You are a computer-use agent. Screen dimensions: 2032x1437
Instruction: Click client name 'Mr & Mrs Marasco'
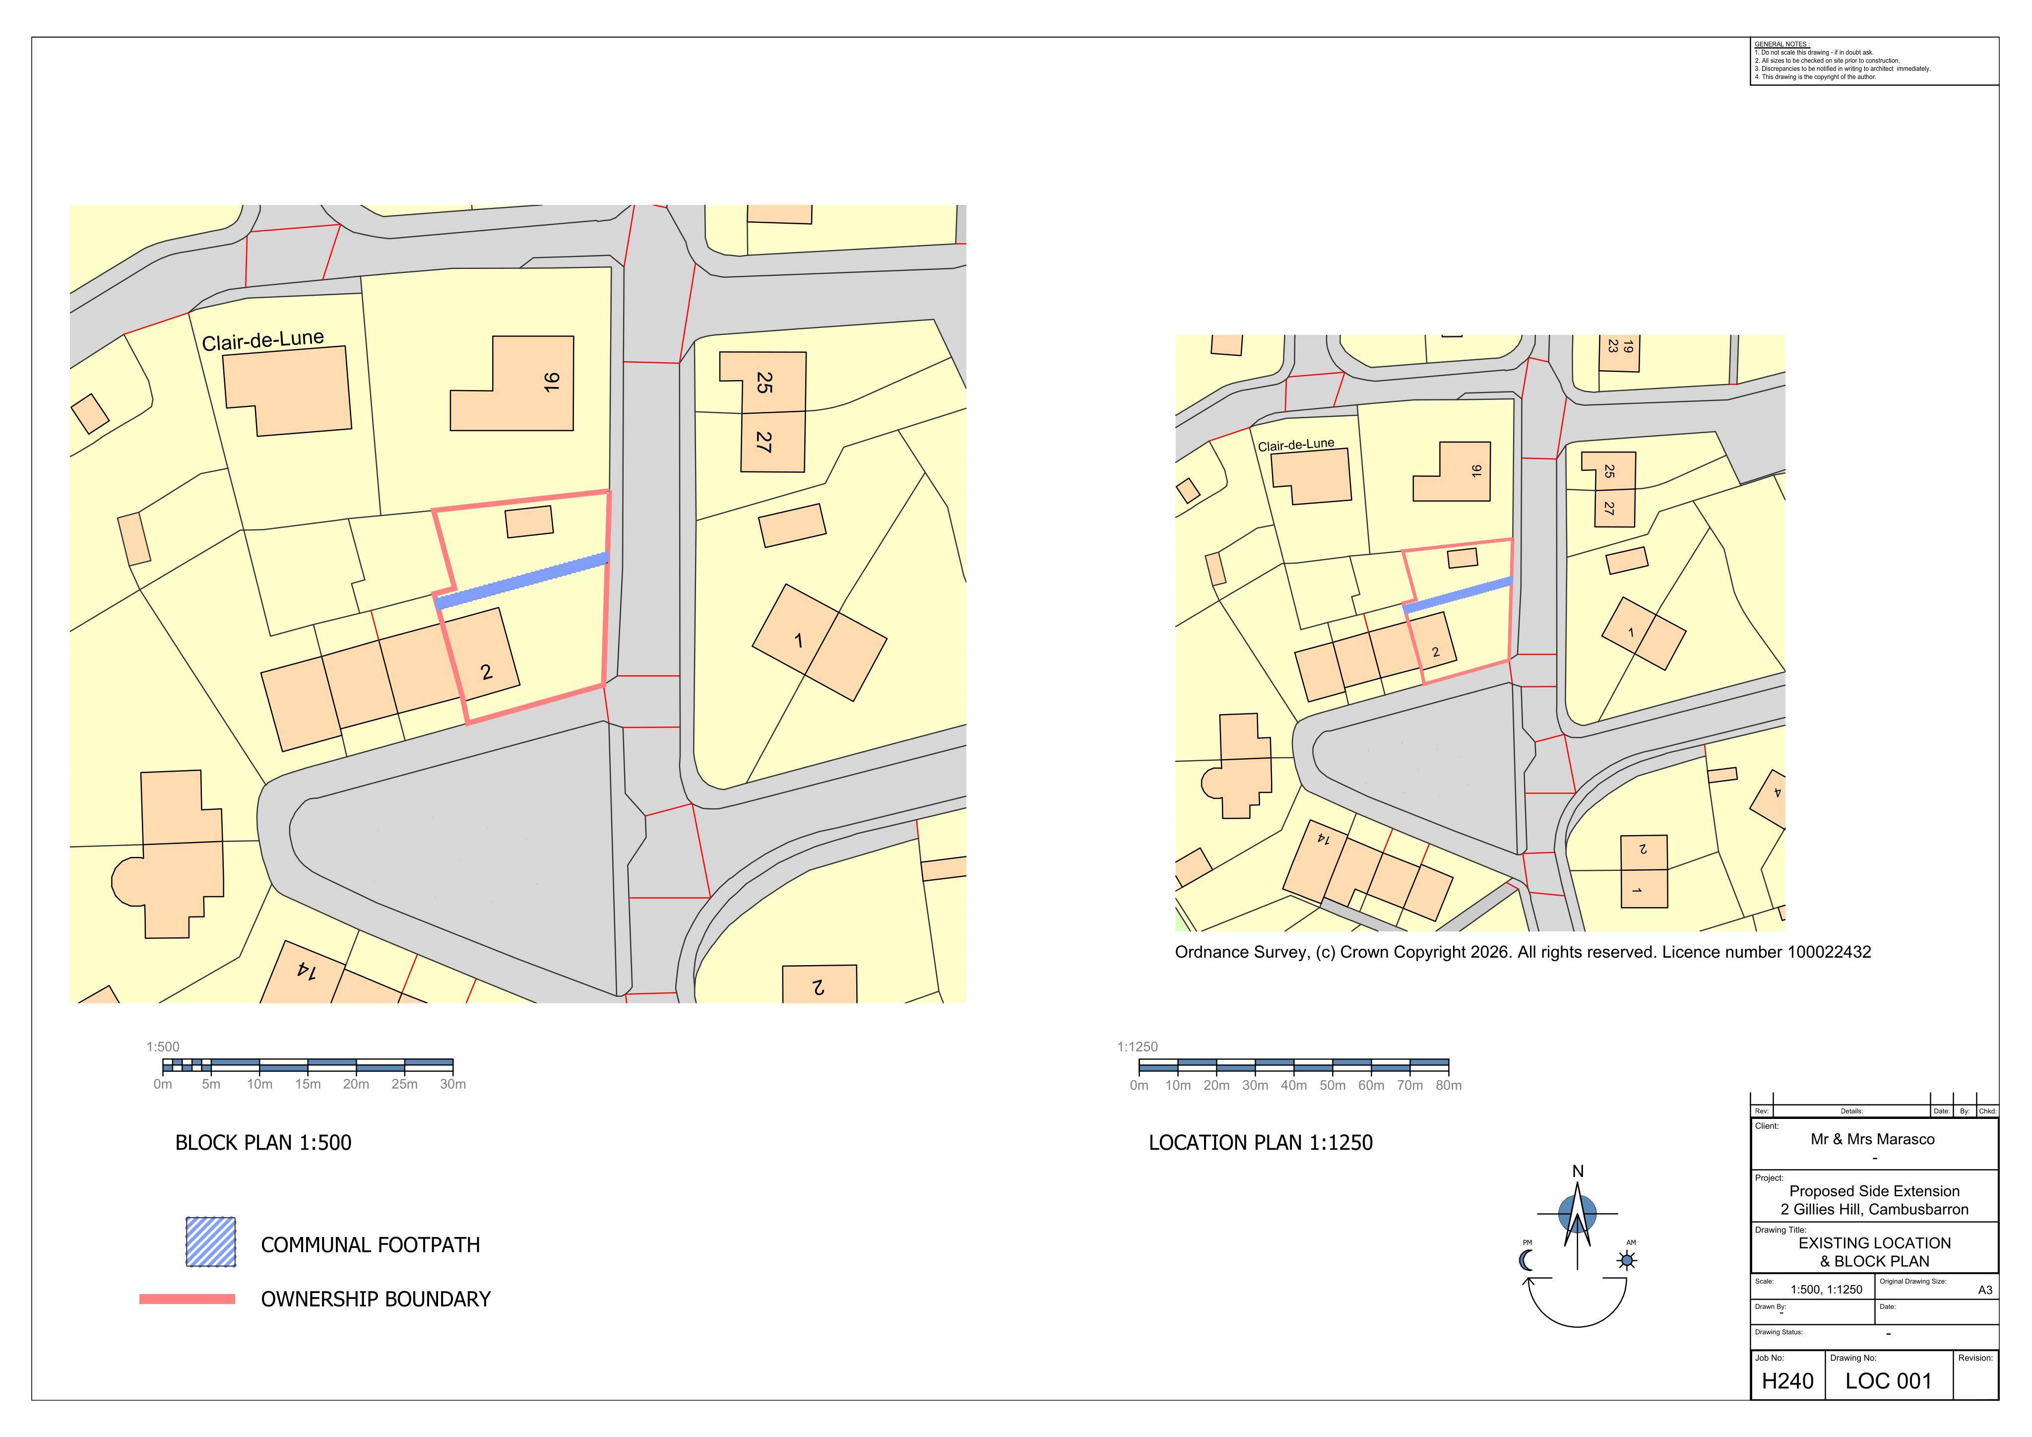coord(1872,1139)
